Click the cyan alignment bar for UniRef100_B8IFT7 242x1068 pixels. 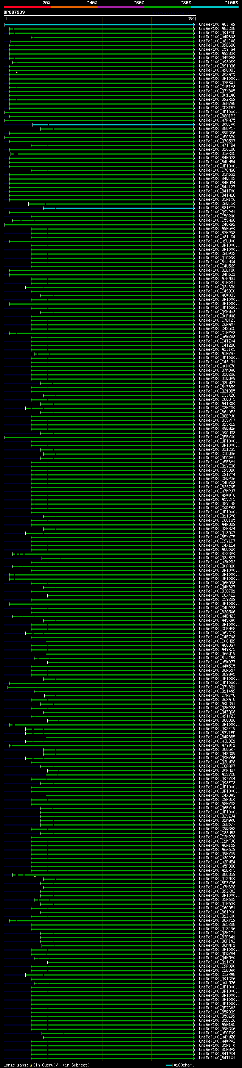(x=119, y=208)
